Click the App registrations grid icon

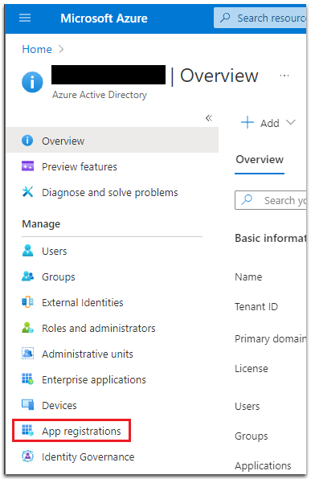(27, 430)
